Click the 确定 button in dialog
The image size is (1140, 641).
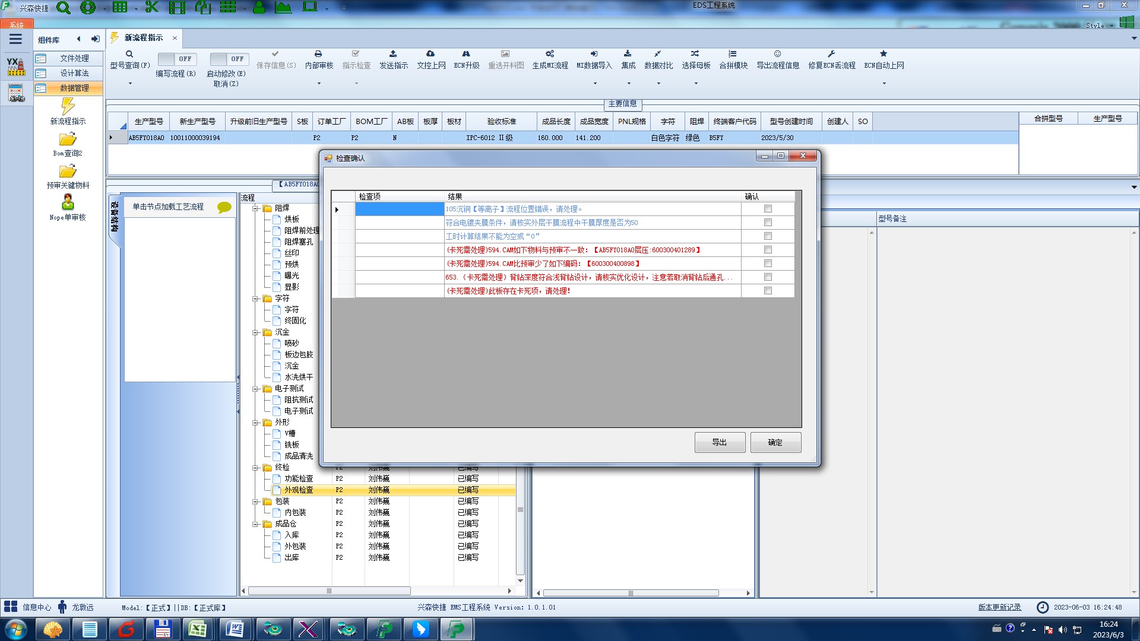(x=775, y=442)
